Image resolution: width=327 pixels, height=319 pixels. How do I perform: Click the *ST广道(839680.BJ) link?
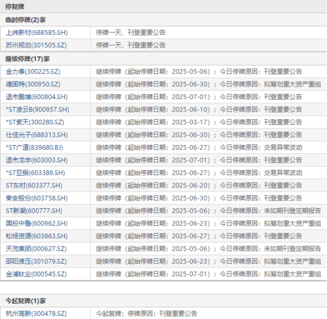point(34,147)
